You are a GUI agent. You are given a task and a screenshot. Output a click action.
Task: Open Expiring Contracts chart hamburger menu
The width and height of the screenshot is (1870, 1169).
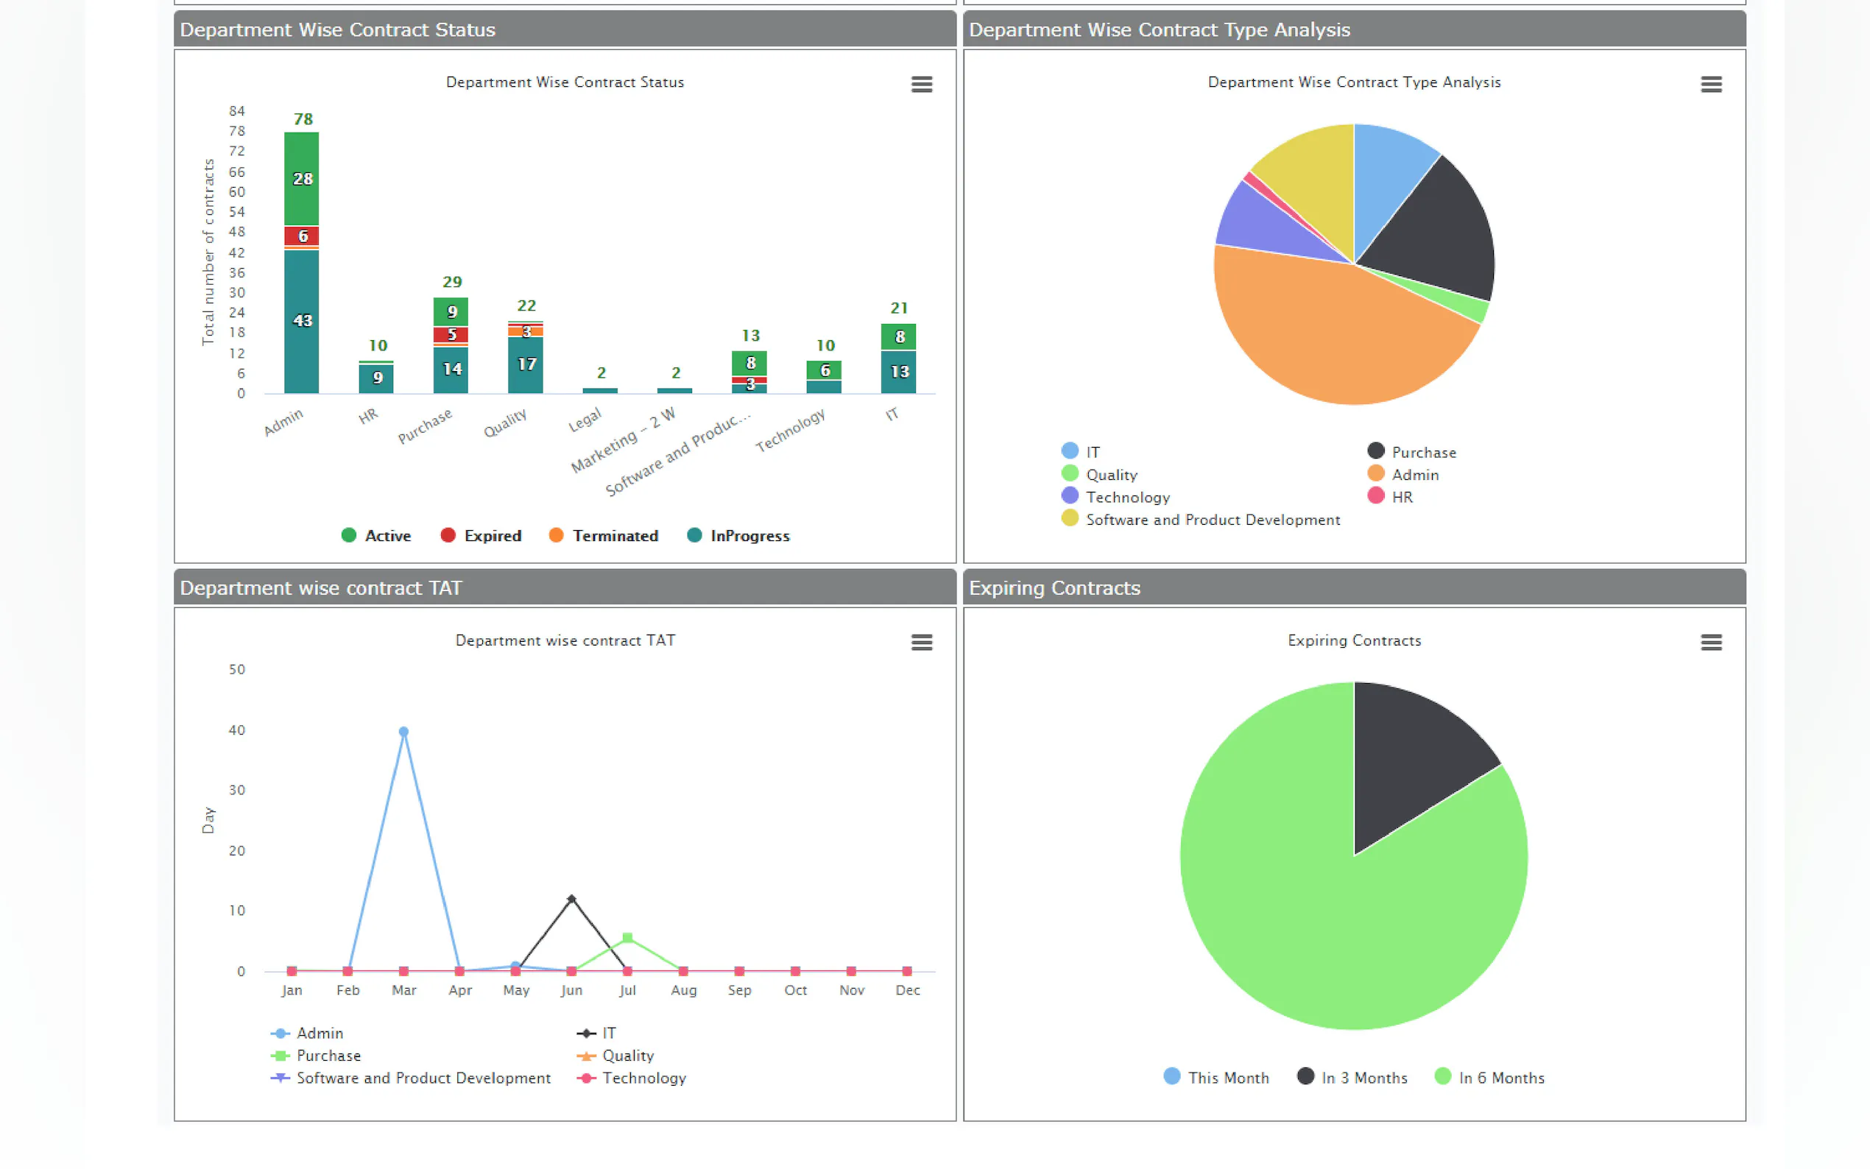click(x=1710, y=643)
